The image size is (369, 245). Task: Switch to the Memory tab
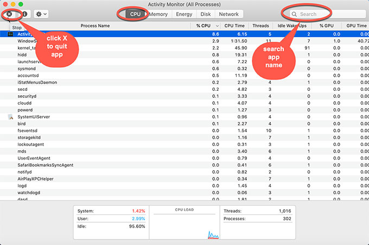coord(158,14)
